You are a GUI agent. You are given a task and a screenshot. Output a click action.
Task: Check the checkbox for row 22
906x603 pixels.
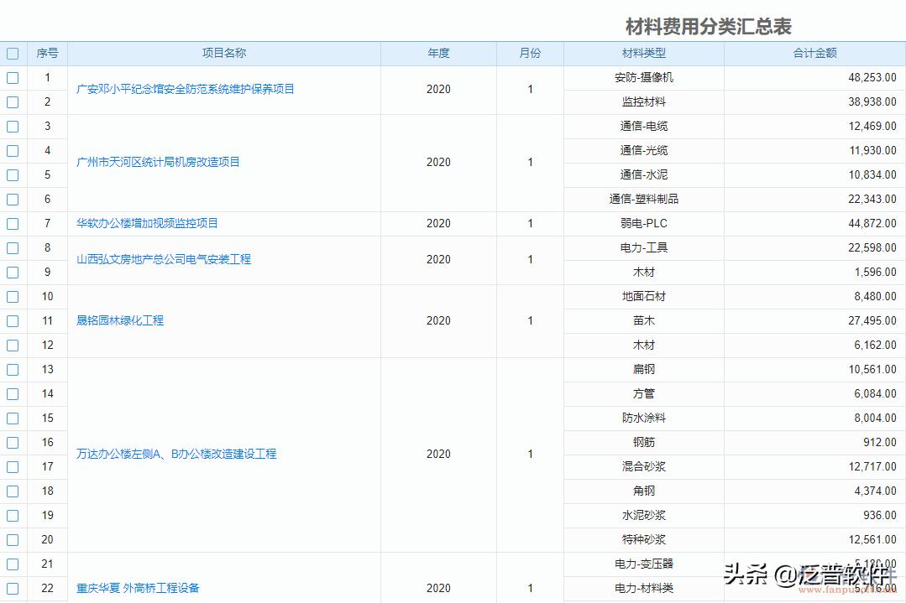click(x=13, y=588)
